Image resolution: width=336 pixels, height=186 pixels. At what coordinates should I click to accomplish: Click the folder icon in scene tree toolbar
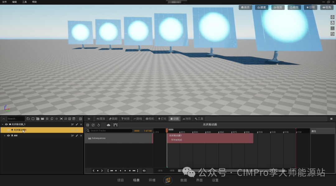28,119
